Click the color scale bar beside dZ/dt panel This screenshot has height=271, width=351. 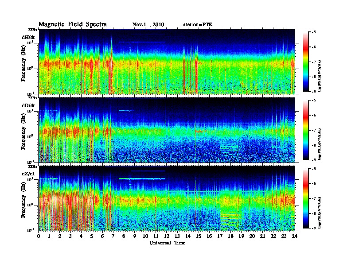click(x=306, y=198)
